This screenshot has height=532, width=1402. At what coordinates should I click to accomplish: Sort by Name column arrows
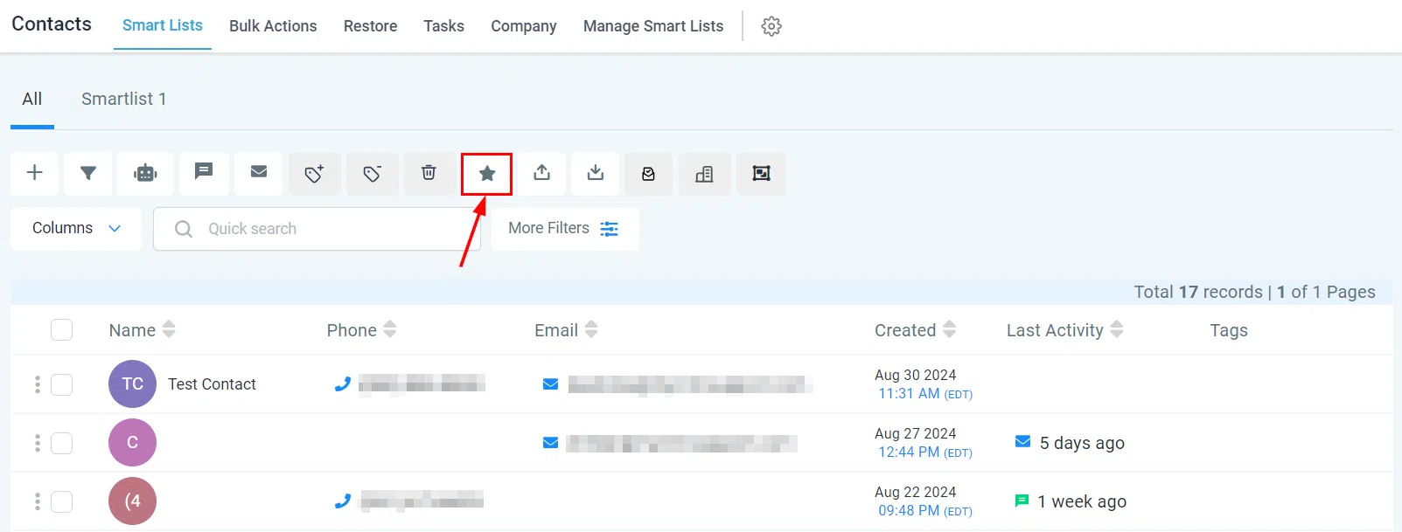coord(169,329)
